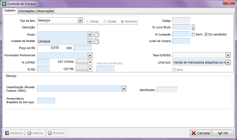237x140 pixels.
Task: Open the Taxa ICMS/ISS dropdown
Action: pyautogui.click(x=228, y=55)
